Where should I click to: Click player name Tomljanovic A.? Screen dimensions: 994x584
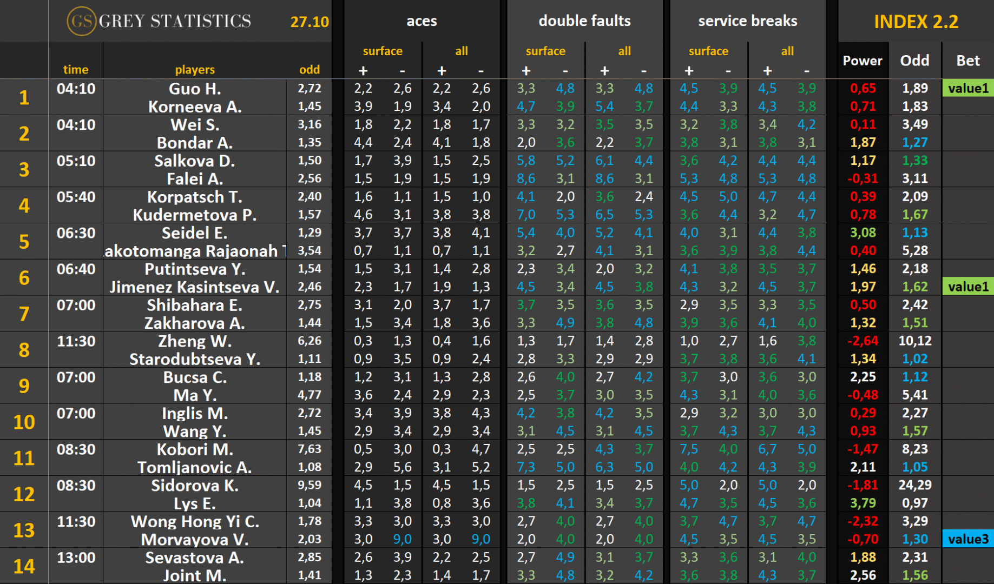pyautogui.click(x=195, y=467)
